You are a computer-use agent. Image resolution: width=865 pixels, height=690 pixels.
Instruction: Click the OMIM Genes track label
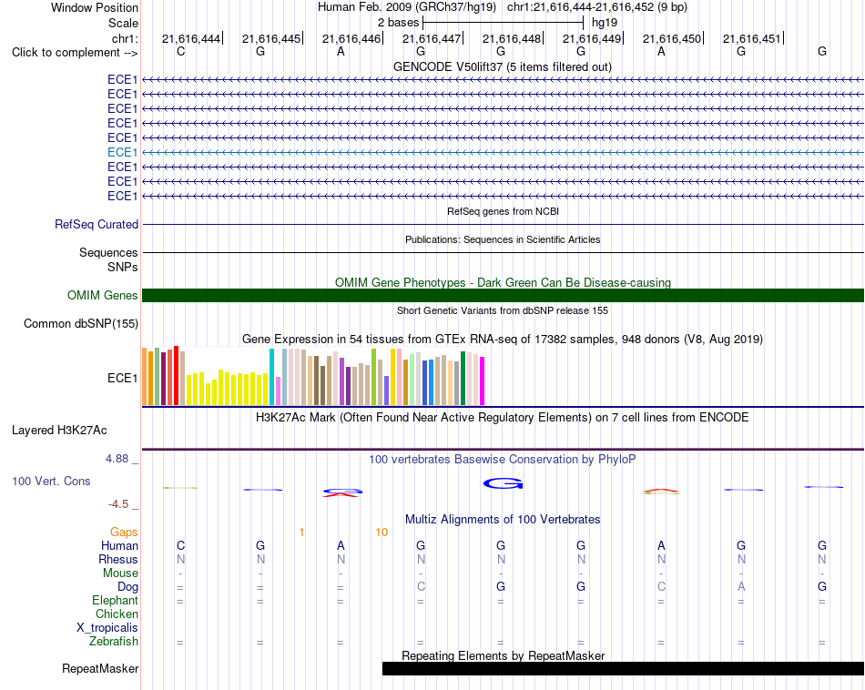point(103,295)
